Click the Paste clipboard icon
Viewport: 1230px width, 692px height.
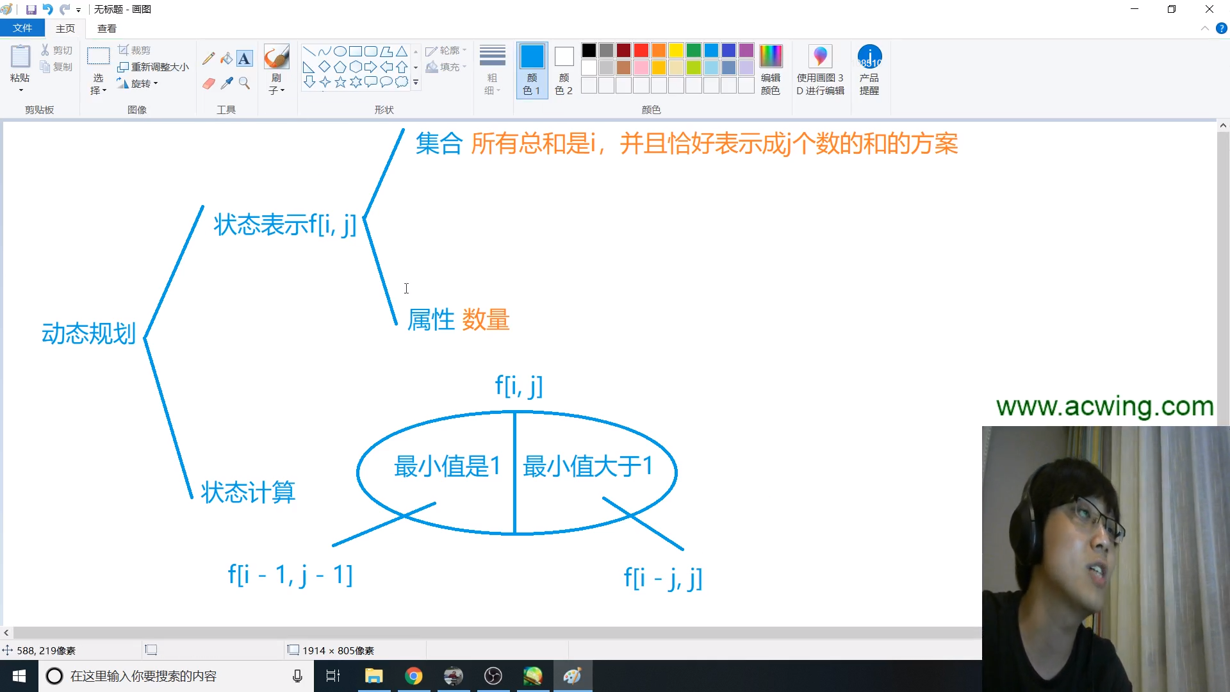20,56
